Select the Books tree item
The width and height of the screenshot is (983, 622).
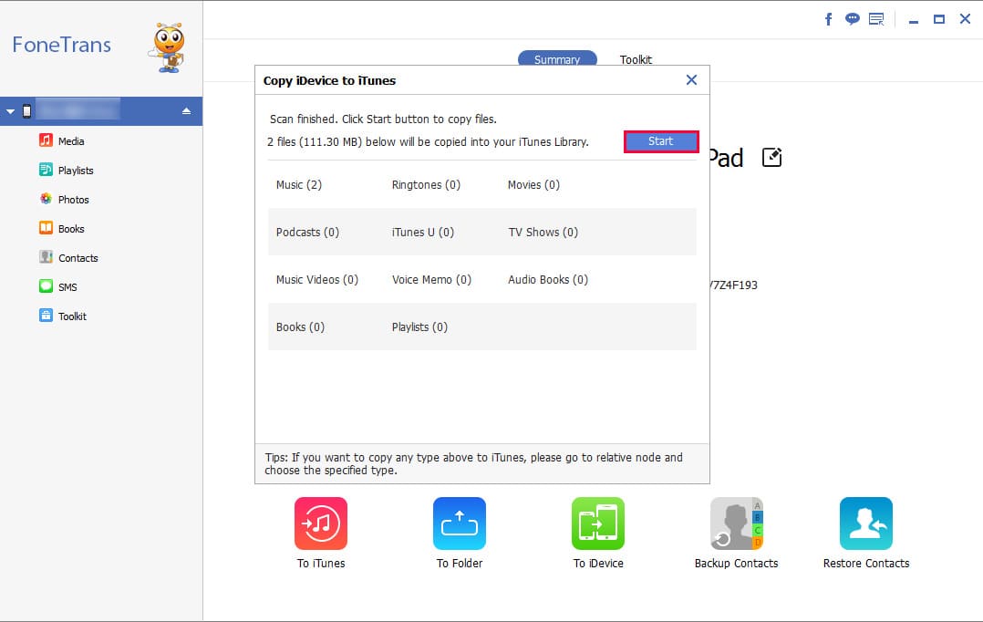[x=71, y=229]
